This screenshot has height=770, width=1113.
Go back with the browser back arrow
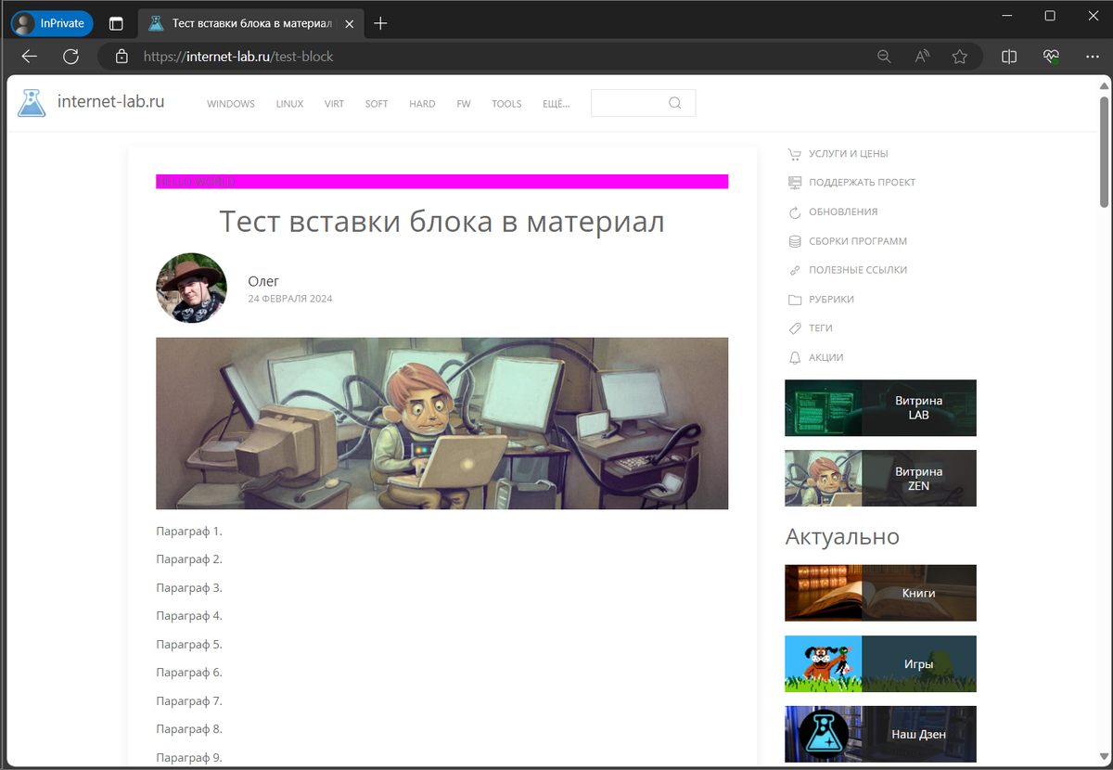(x=30, y=57)
